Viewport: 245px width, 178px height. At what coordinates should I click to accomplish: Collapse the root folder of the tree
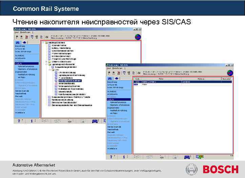click(43, 42)
